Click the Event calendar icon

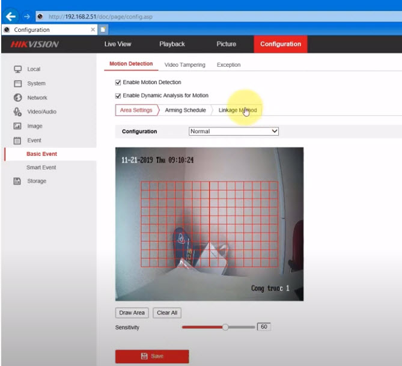tap(17, 140)
